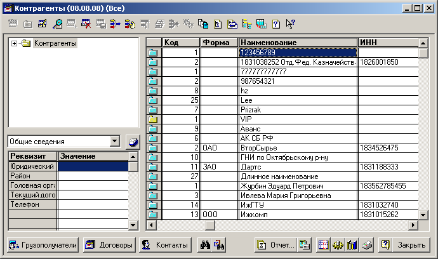Click the magnifier view-record toolbar icon
Image resolution: width=438 pixels, height=259 pixels.
click(x=58, y=24)
